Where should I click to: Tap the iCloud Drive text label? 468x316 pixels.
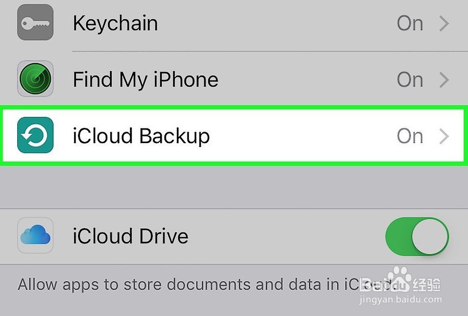130,237
